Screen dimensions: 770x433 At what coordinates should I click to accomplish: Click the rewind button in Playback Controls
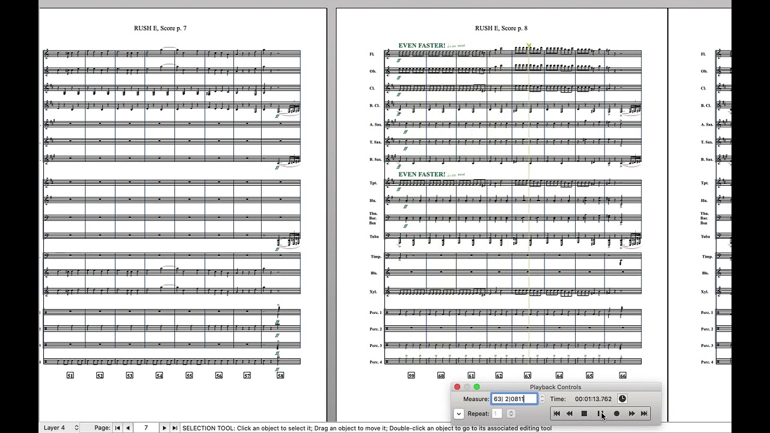(570, 414)
